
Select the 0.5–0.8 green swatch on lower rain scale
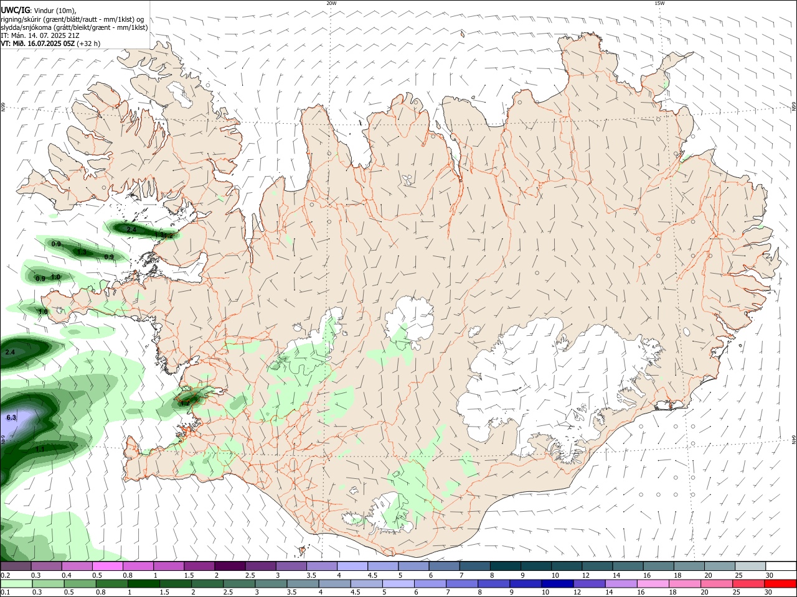tap(79, 583)
